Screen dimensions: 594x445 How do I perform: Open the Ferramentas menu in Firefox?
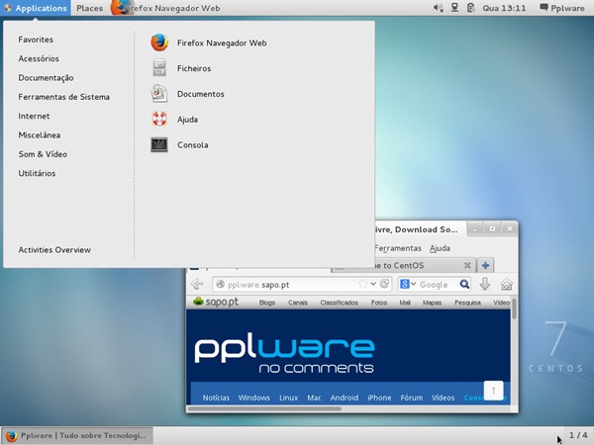pyautogui.click(x=398, y=248)
